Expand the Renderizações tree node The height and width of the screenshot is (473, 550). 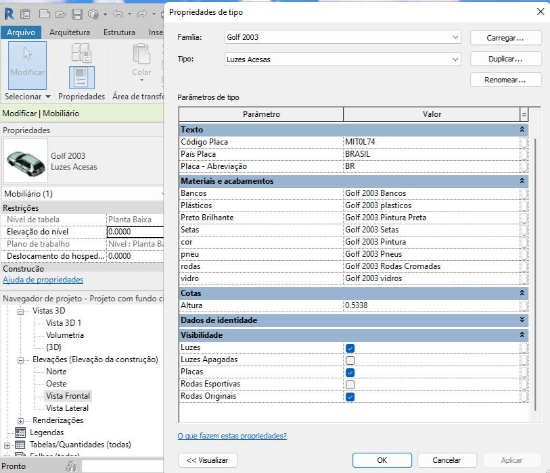coord(21,421)
